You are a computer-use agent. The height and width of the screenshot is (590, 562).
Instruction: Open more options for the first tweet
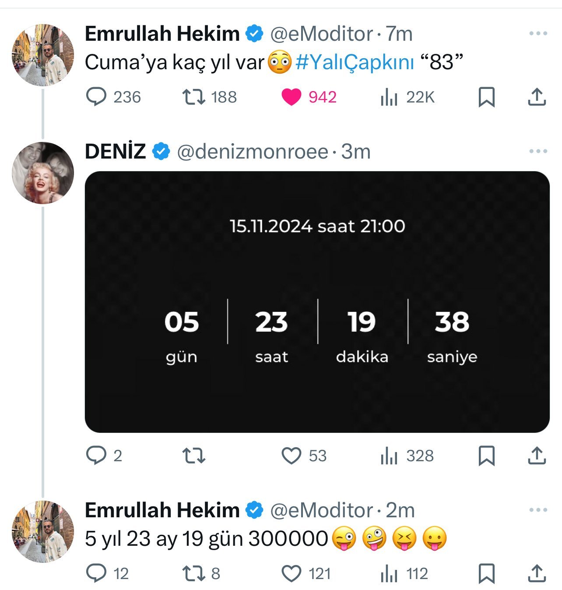(x=538, y=34)
